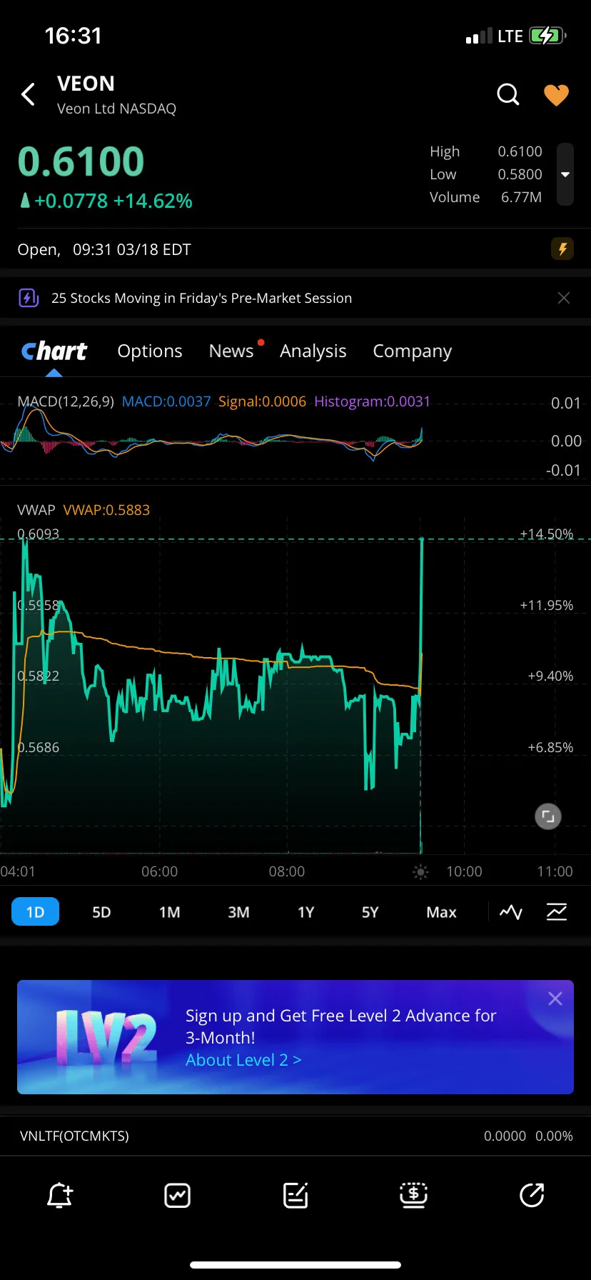The height and width of the screenshot is (1280, 591).
Task: Tap the Volume 6.77M value
Action: click(x=521, y=197)
